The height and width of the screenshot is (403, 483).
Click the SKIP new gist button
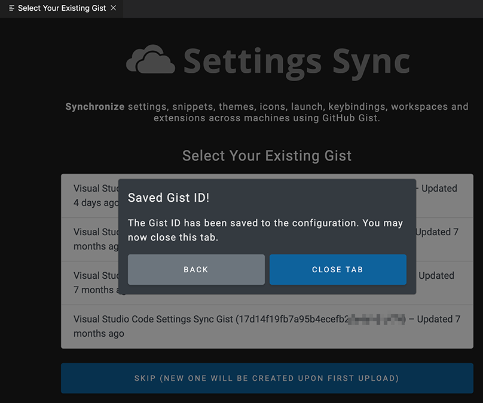click(x=267, y=378)
